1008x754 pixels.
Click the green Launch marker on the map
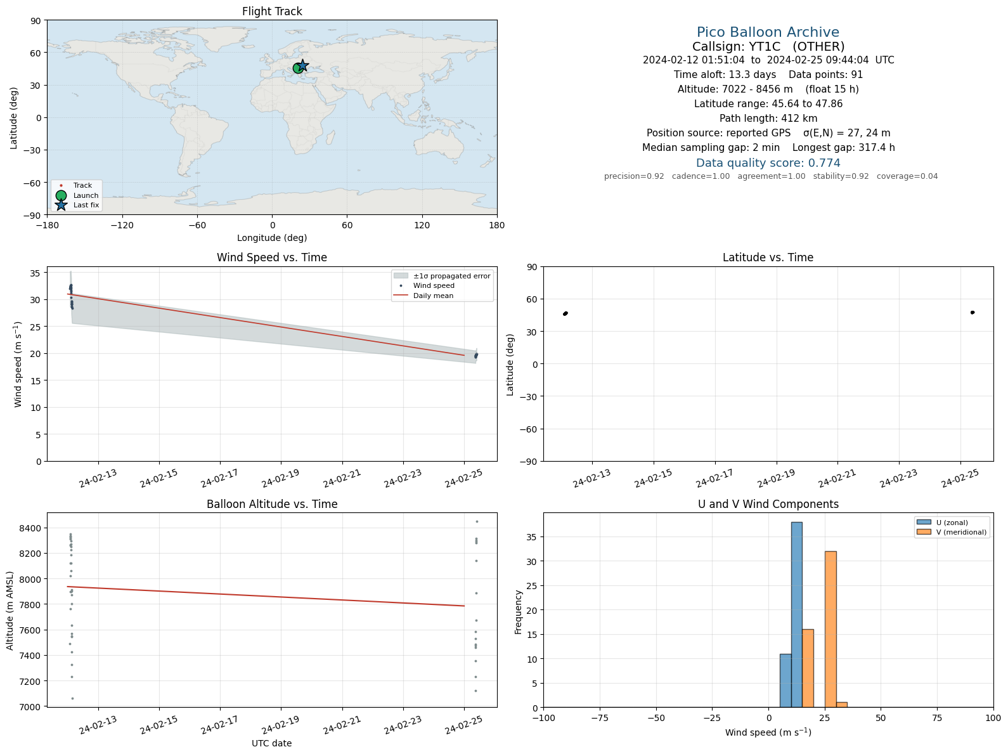click(298, 68)
